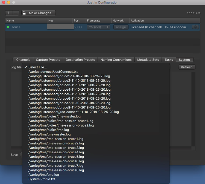Select the bruce2-11-10-2018-08-25-20.log file
Image resolution: width=205 pixels, height=184 pixels.
point(96,81)
